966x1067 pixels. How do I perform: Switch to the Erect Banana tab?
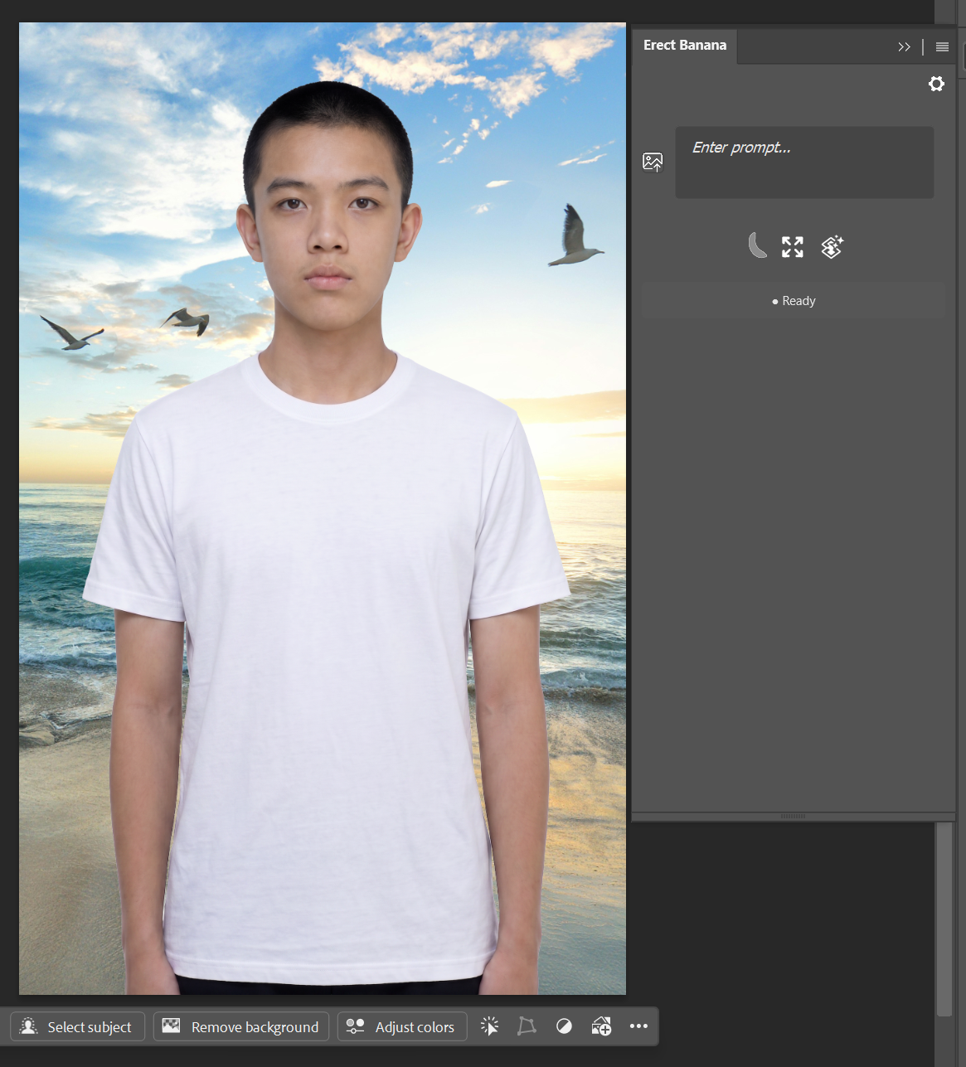685,46
